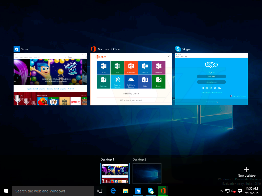Click the NFL app tile in Store
Viewport: 262px width, 196px height.
[x=64, y=101]
